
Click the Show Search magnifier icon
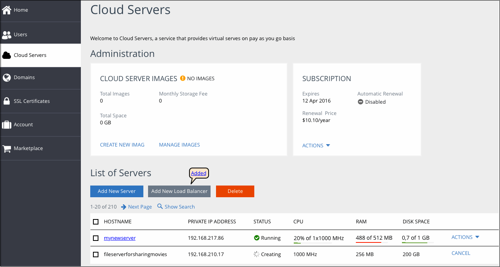point(160,207)
